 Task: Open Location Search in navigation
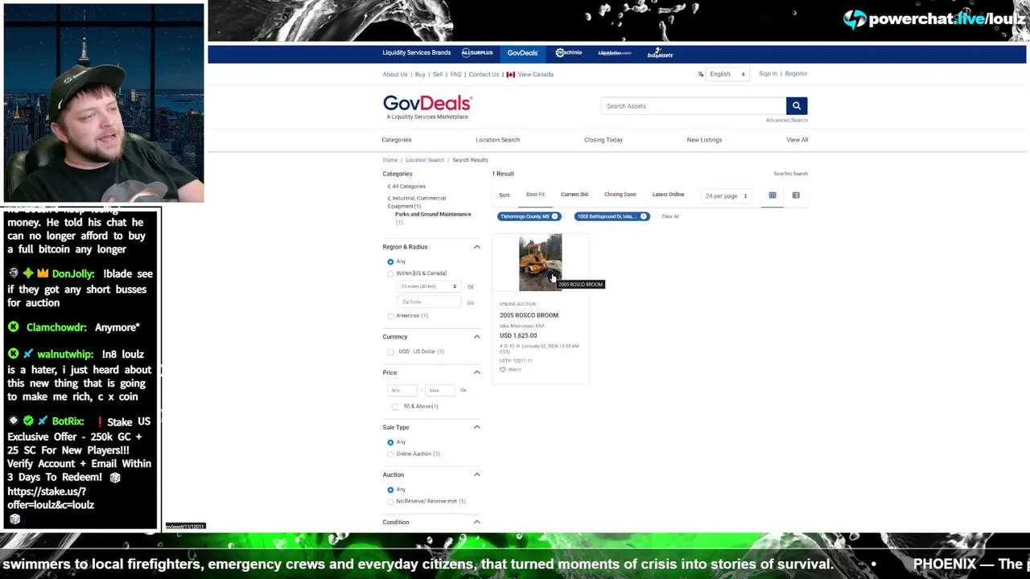coord(497,140)
